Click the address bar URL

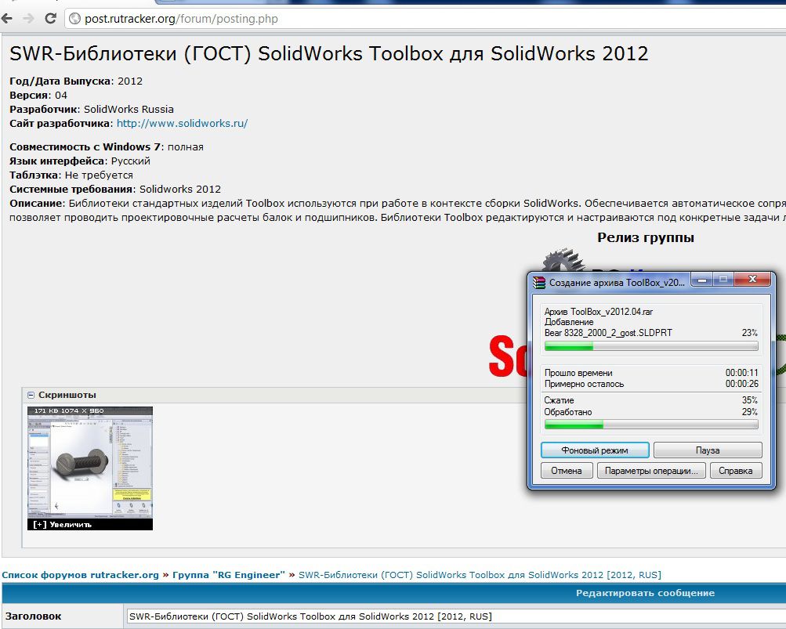click(x=181, y=19)
